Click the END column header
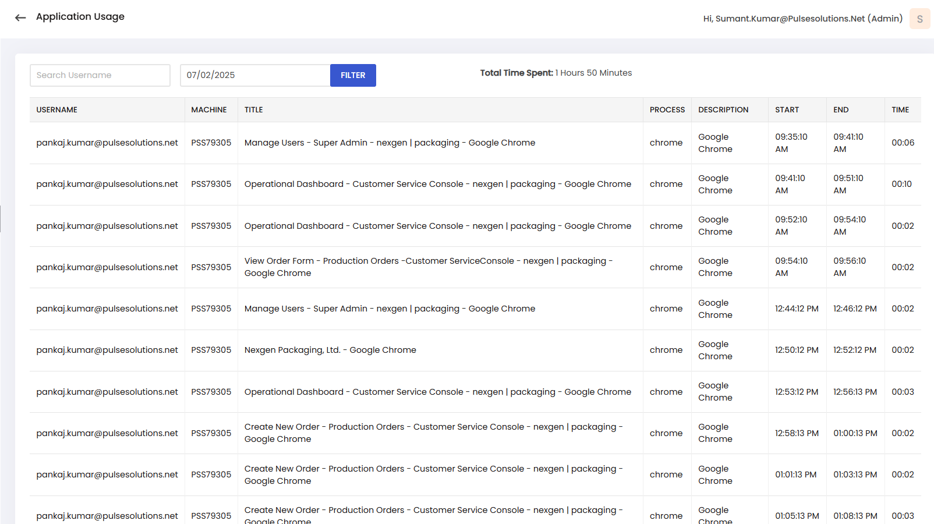This screenshot has width=934, height=524. tap(841, 109)
